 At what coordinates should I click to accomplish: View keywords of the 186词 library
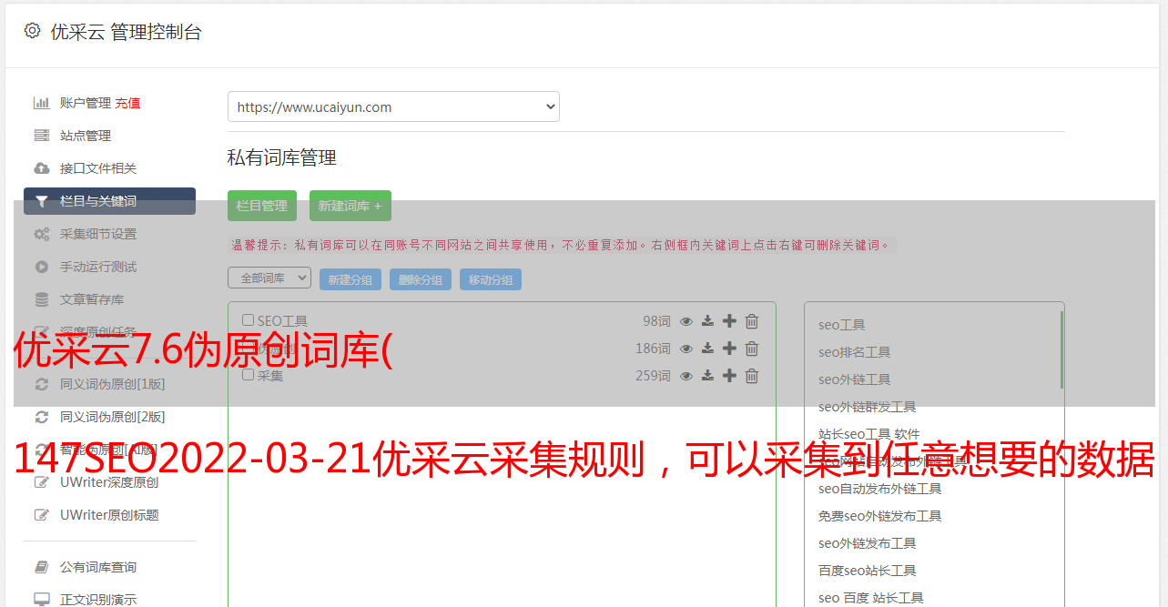[x=686, y=349]
